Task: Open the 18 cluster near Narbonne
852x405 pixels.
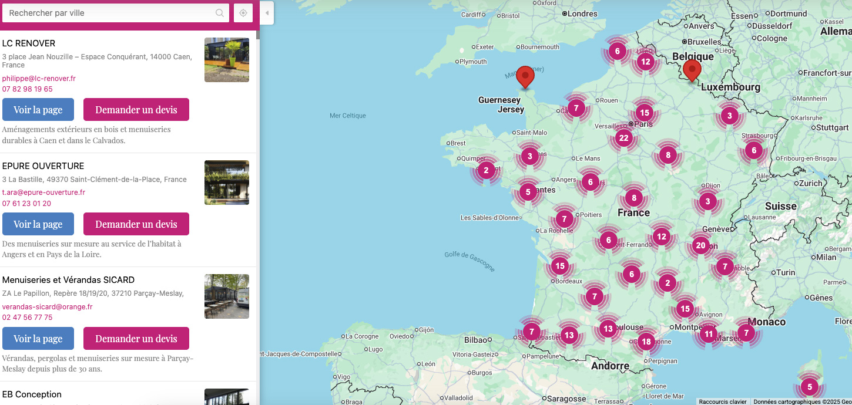Action: 646,342
